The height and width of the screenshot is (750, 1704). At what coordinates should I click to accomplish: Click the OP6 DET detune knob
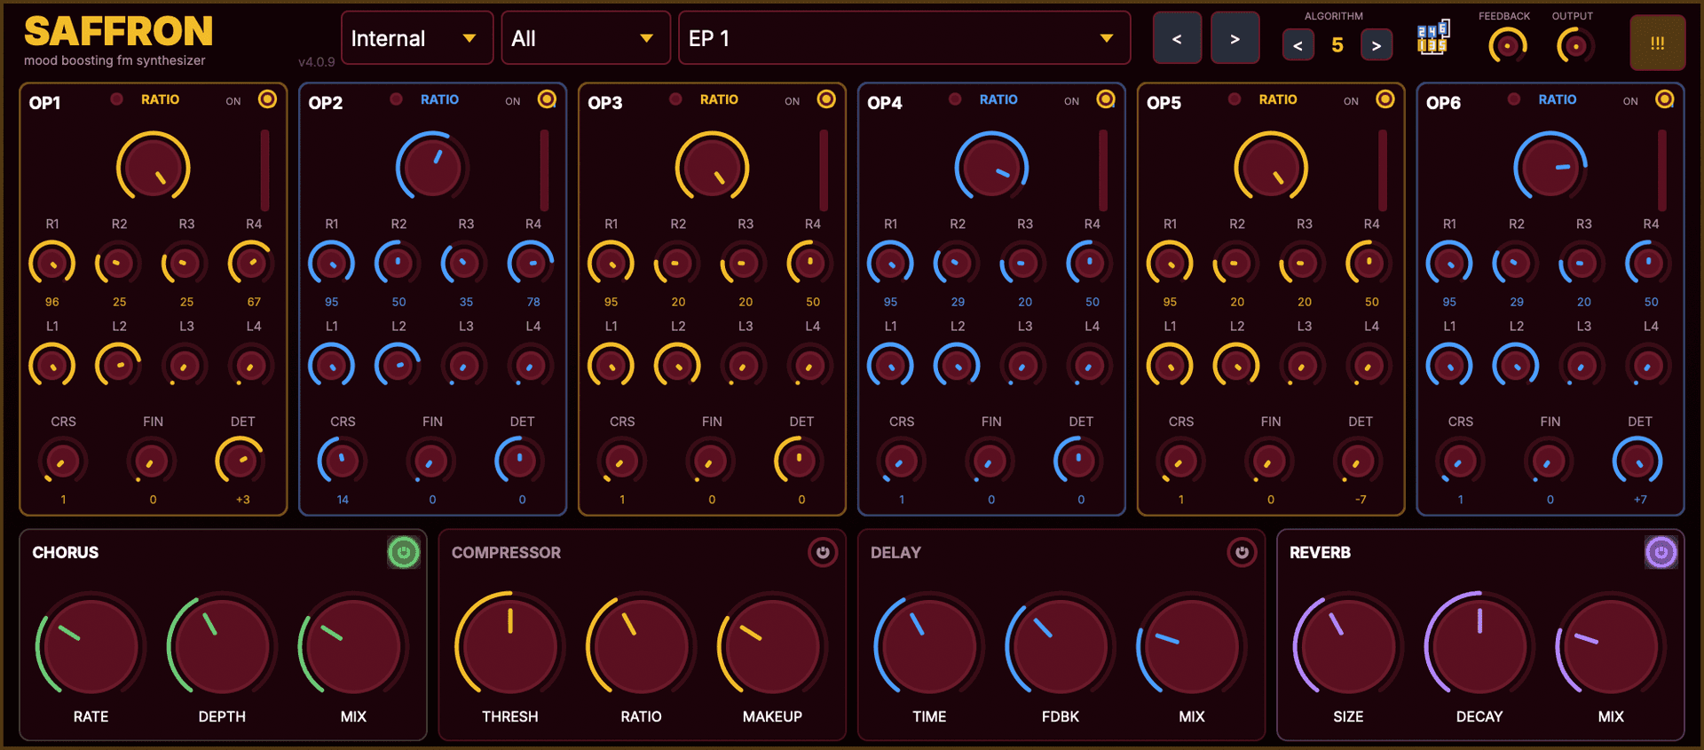[1639, 461]
